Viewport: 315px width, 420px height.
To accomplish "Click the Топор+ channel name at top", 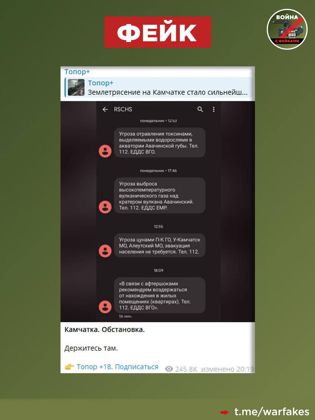I will tap(77, 72).
